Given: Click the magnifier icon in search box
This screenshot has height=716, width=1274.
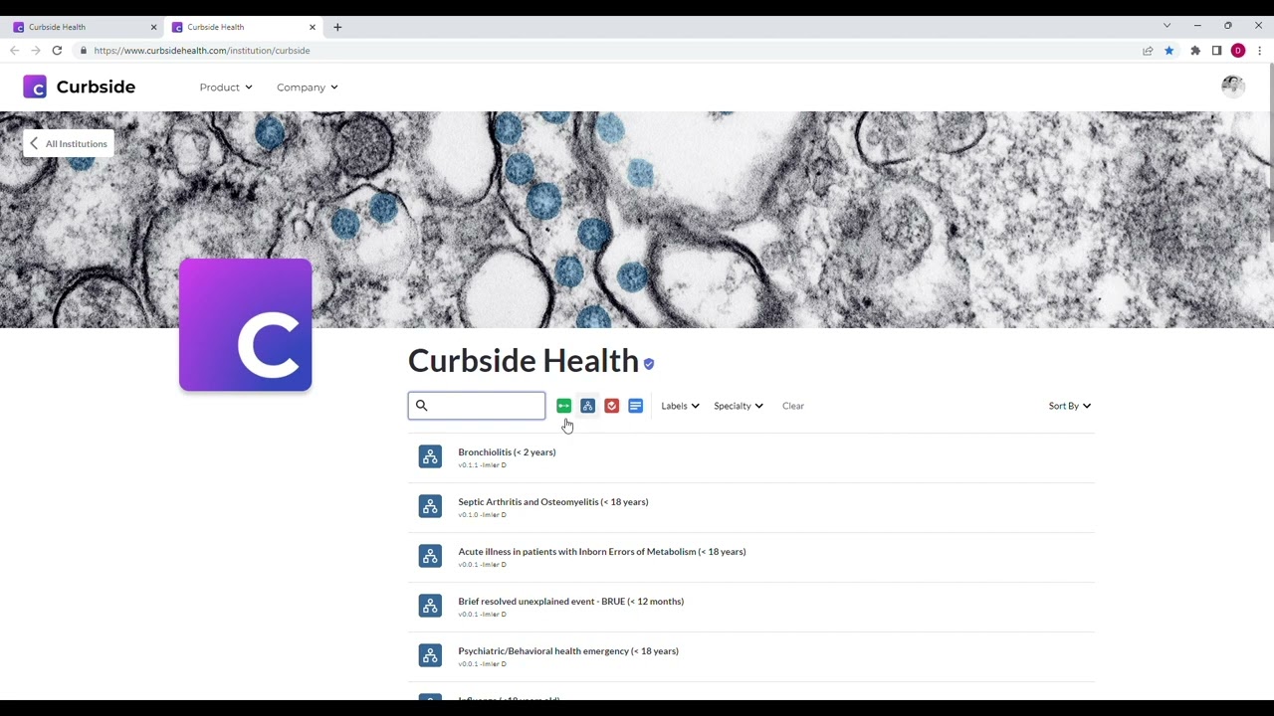Looking at the screenshot, I should (421, 406).
